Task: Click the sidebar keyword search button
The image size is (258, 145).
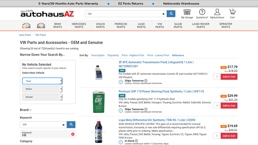Action: coord(71,125)
